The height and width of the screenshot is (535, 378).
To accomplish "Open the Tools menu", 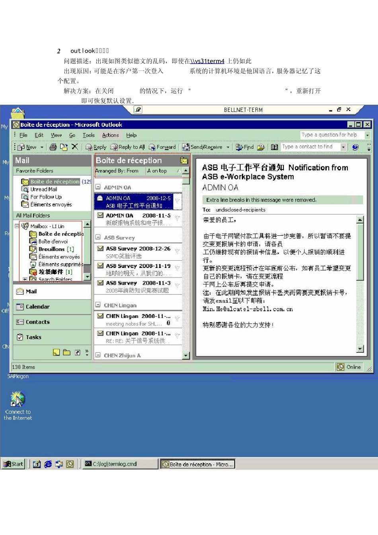I will tap(88, 135).
